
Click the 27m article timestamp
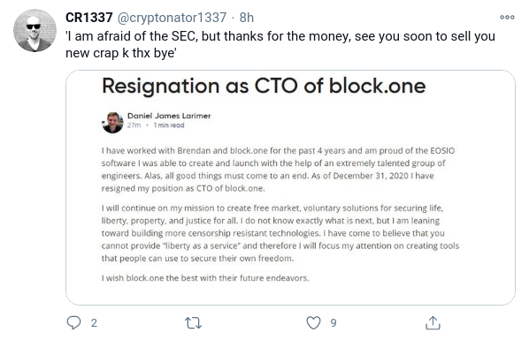coord(134,125)
